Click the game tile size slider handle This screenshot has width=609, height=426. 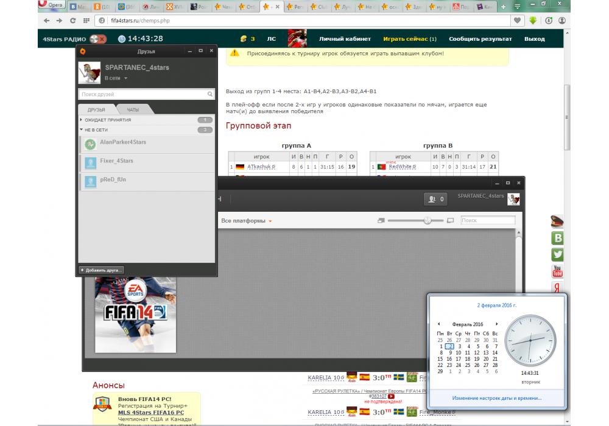point(428,220)
